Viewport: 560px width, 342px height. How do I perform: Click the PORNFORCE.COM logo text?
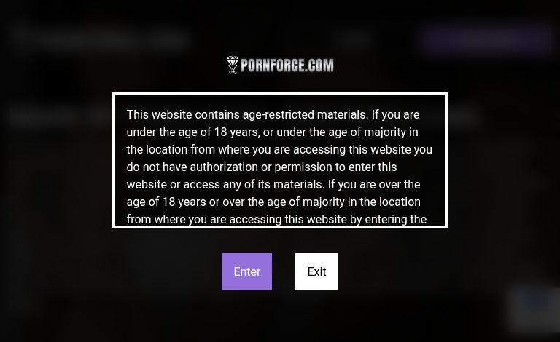(287, 65)
